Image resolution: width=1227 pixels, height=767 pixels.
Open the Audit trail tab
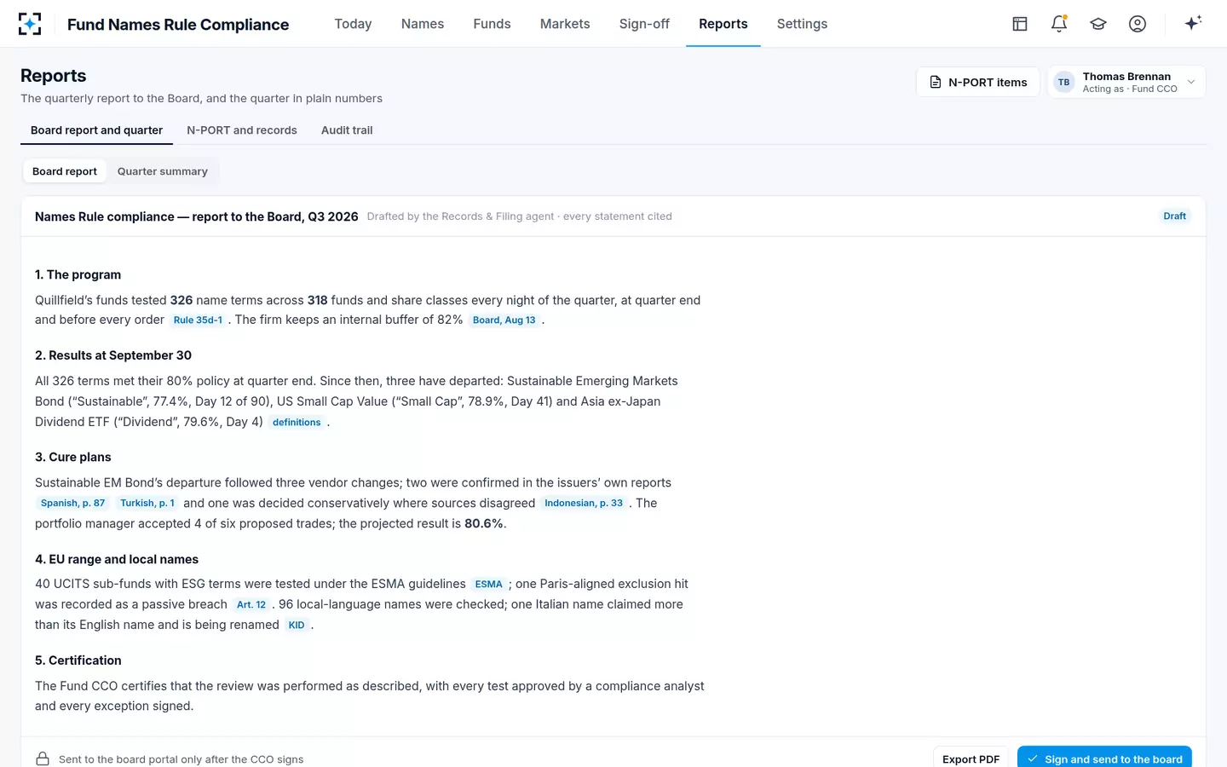[x=347, y=130]
